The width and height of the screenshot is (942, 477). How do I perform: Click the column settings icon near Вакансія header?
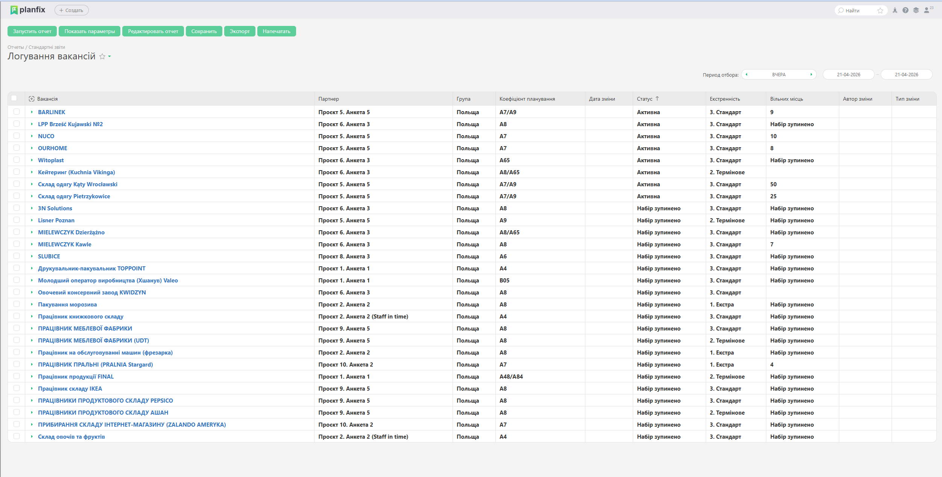point(32,99)
